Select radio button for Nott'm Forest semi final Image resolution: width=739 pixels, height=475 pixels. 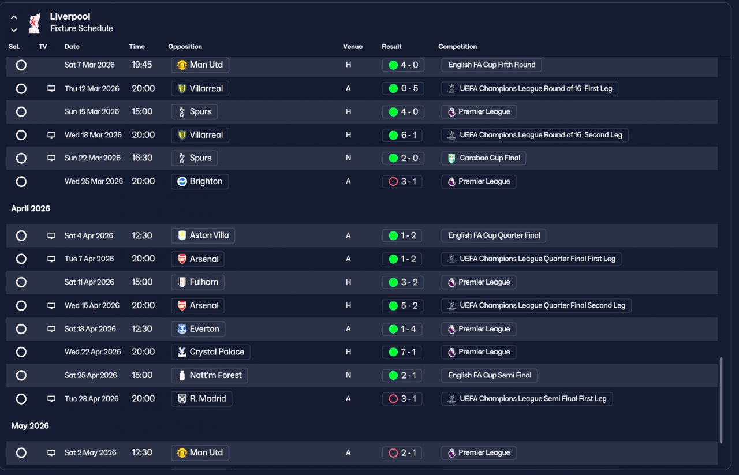[21, 375]
